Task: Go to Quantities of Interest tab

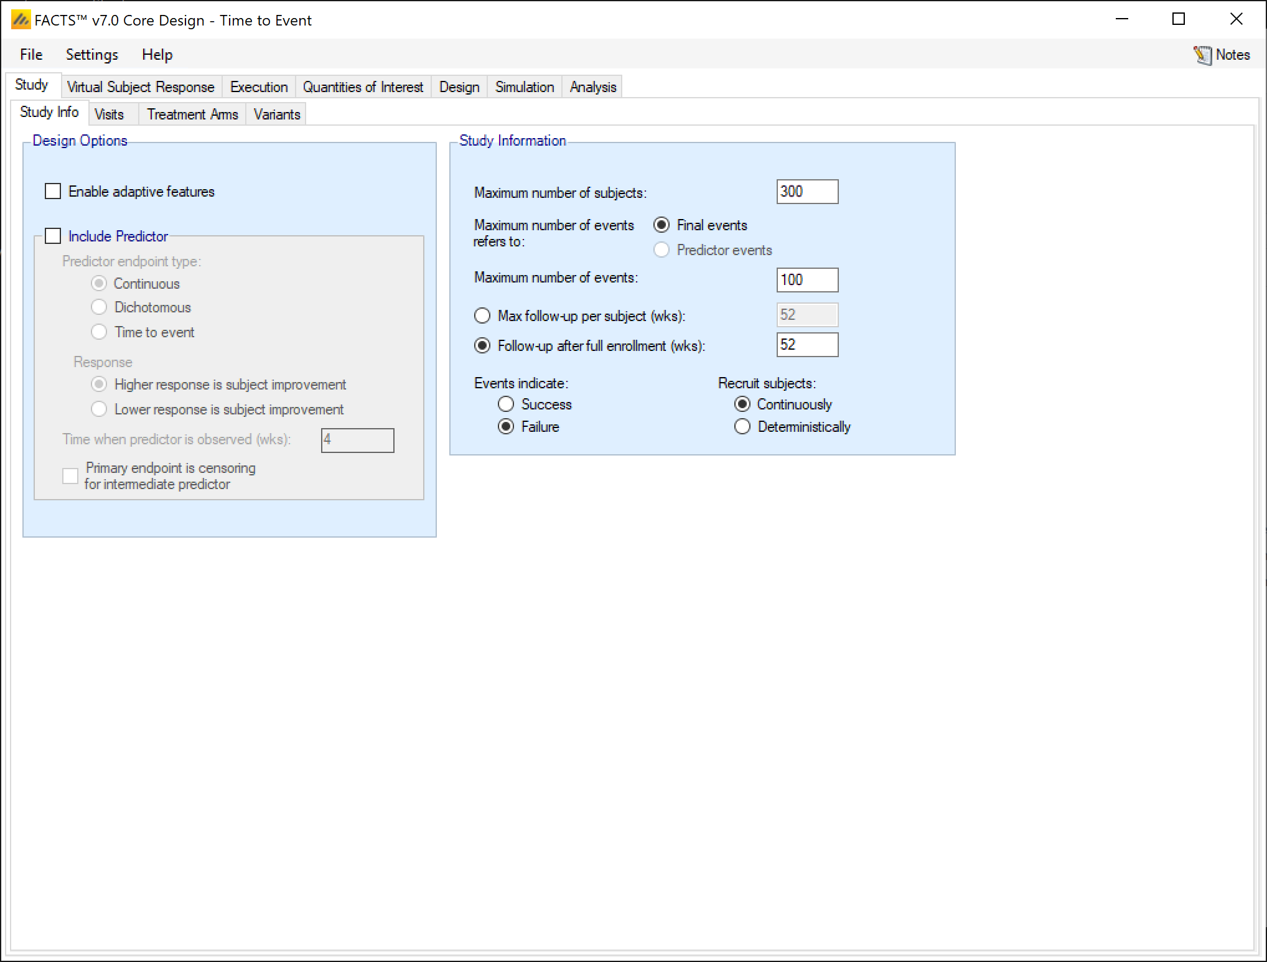Action: 363,86
